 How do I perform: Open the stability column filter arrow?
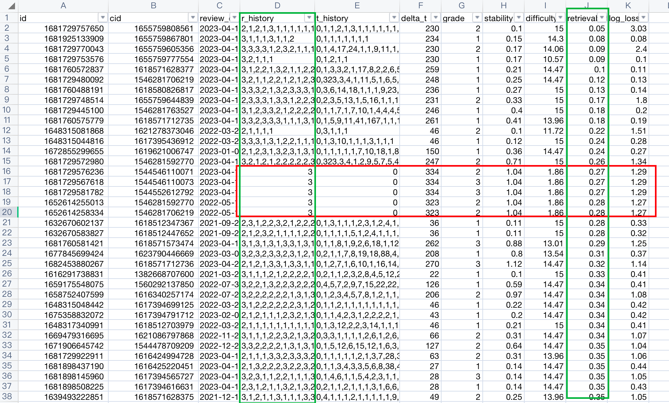[518, 18]
